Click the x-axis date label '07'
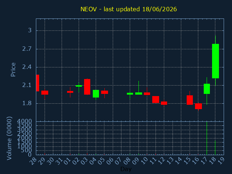 pyautogui.click(x=119, y=161)
